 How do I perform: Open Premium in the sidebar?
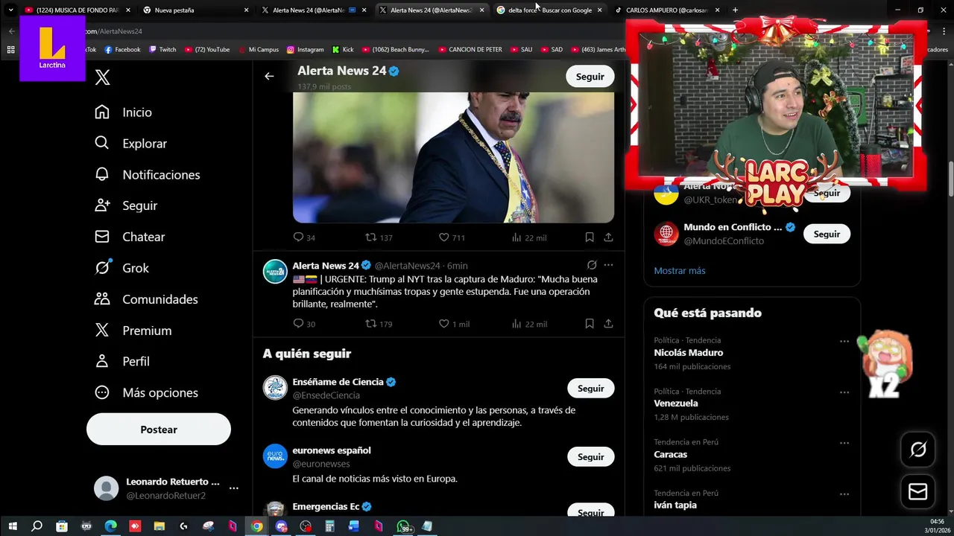(x=133, y=331)
